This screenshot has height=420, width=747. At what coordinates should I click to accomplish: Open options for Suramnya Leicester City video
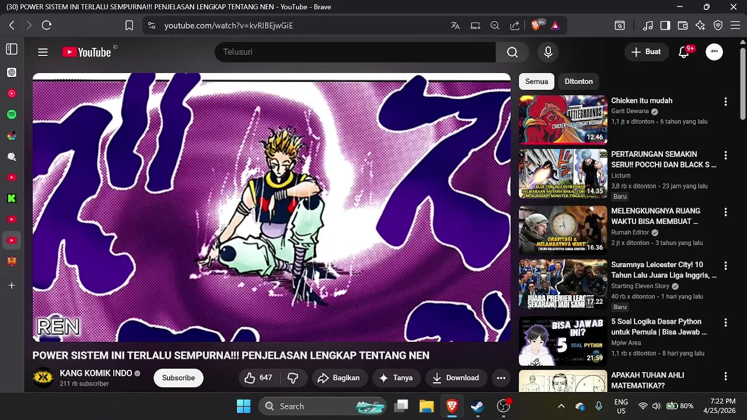coord(725,265)
